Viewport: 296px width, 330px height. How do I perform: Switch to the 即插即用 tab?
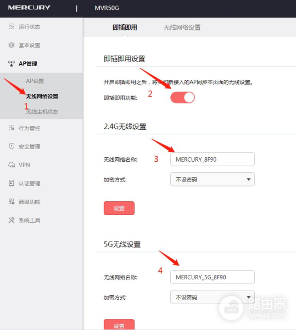[125, 28]
